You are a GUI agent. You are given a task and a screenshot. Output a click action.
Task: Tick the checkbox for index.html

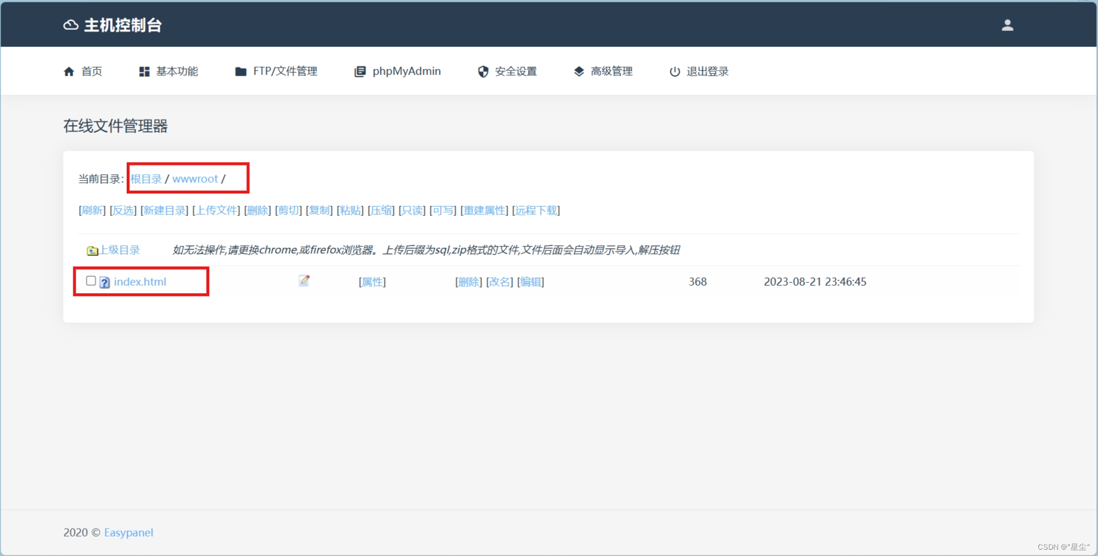tap(91, 281)
